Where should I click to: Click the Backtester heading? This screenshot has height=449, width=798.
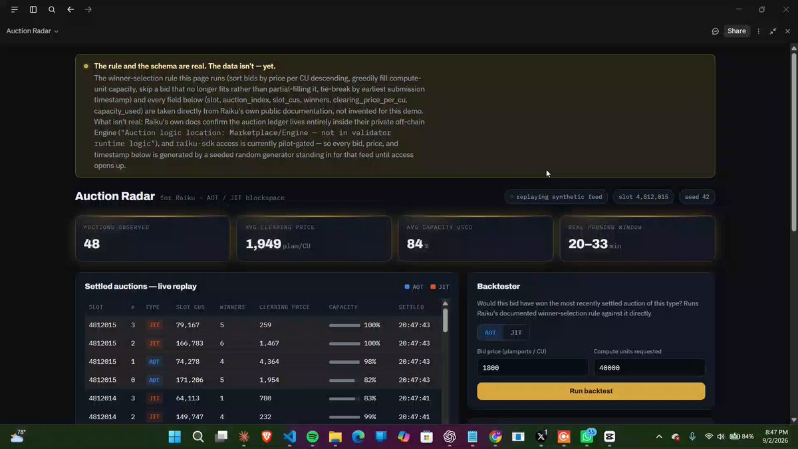499,286
